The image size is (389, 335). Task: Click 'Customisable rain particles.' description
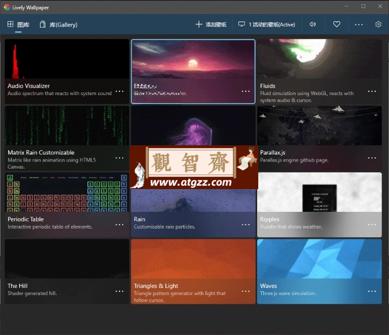(164, 226)
